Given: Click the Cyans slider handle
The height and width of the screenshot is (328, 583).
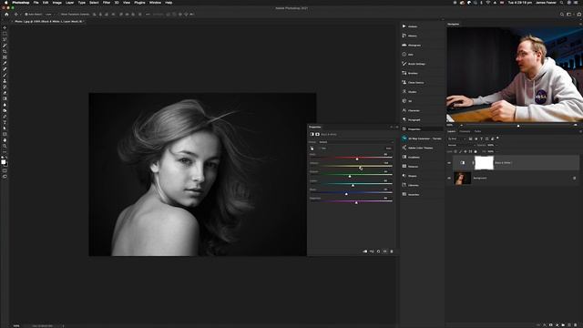Looking at the screenshot, I should [x=353, y=185].
